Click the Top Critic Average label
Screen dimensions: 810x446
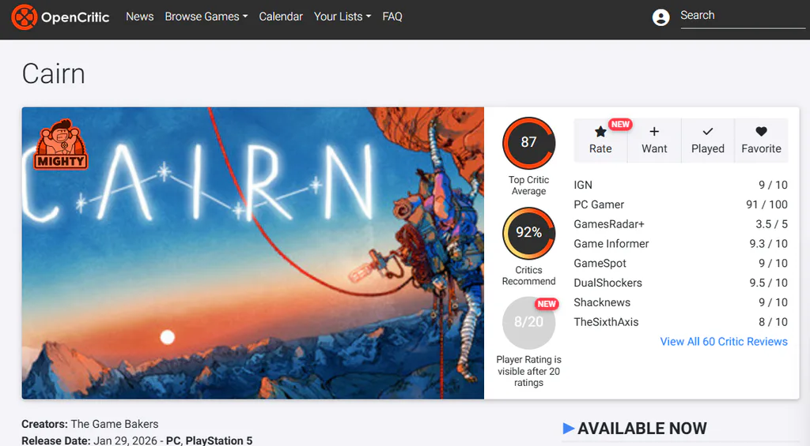tap(528, 185)
